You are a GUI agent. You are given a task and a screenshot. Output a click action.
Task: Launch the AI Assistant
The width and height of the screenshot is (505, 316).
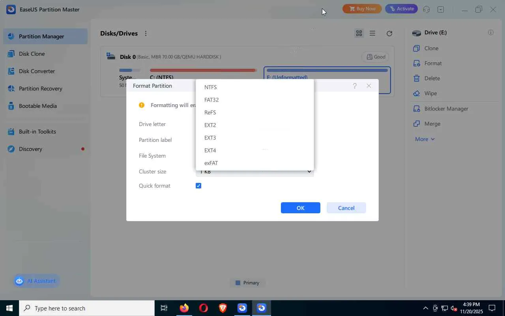pyautogui.click(x=36, y=281)
